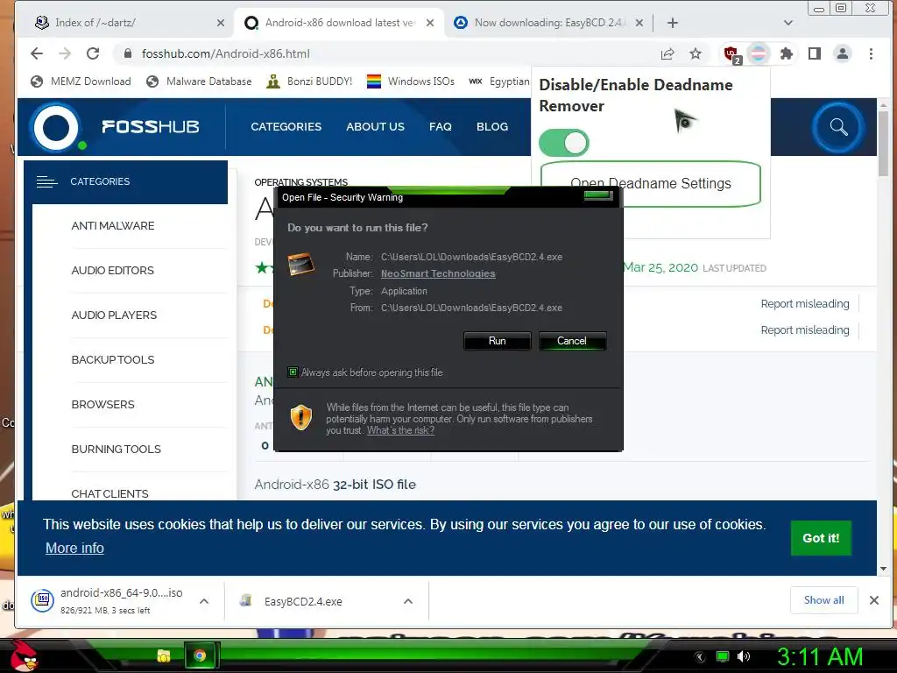Select BACKUP TOOLS category

pyautogui.click(x=113, y=360)
